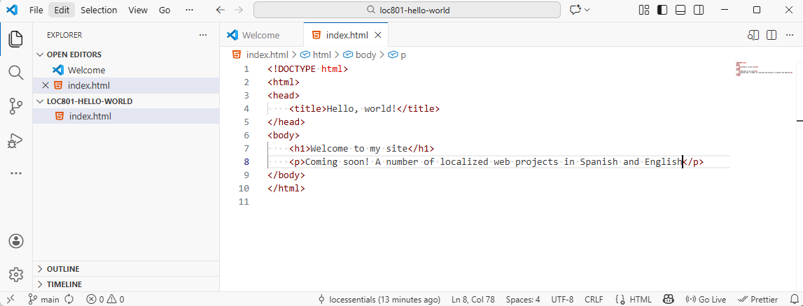Open the View menu
Image resolution: width=803 pixels, height=306 pixels.
[138, 10]
